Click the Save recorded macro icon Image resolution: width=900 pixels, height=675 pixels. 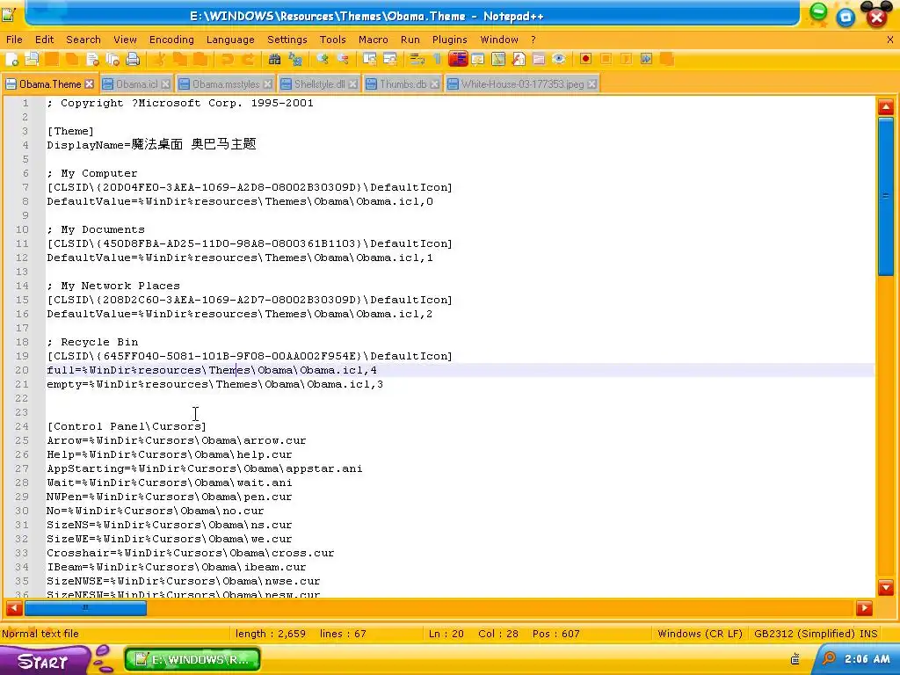click(666, 59)
